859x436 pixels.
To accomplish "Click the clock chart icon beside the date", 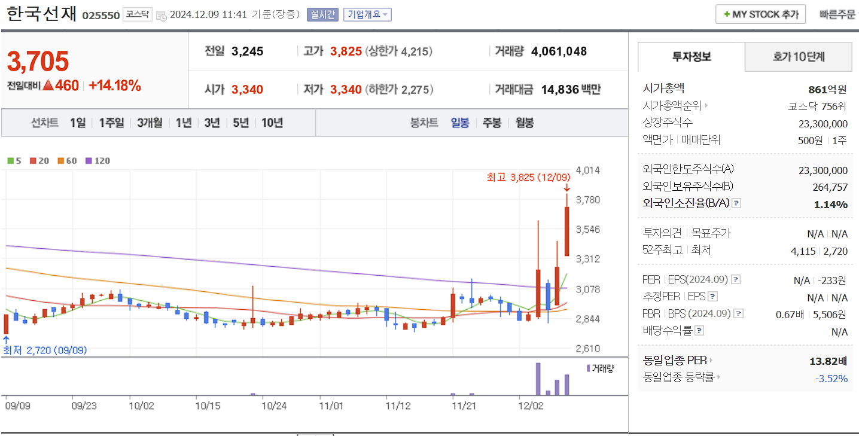I will point(160,14).
